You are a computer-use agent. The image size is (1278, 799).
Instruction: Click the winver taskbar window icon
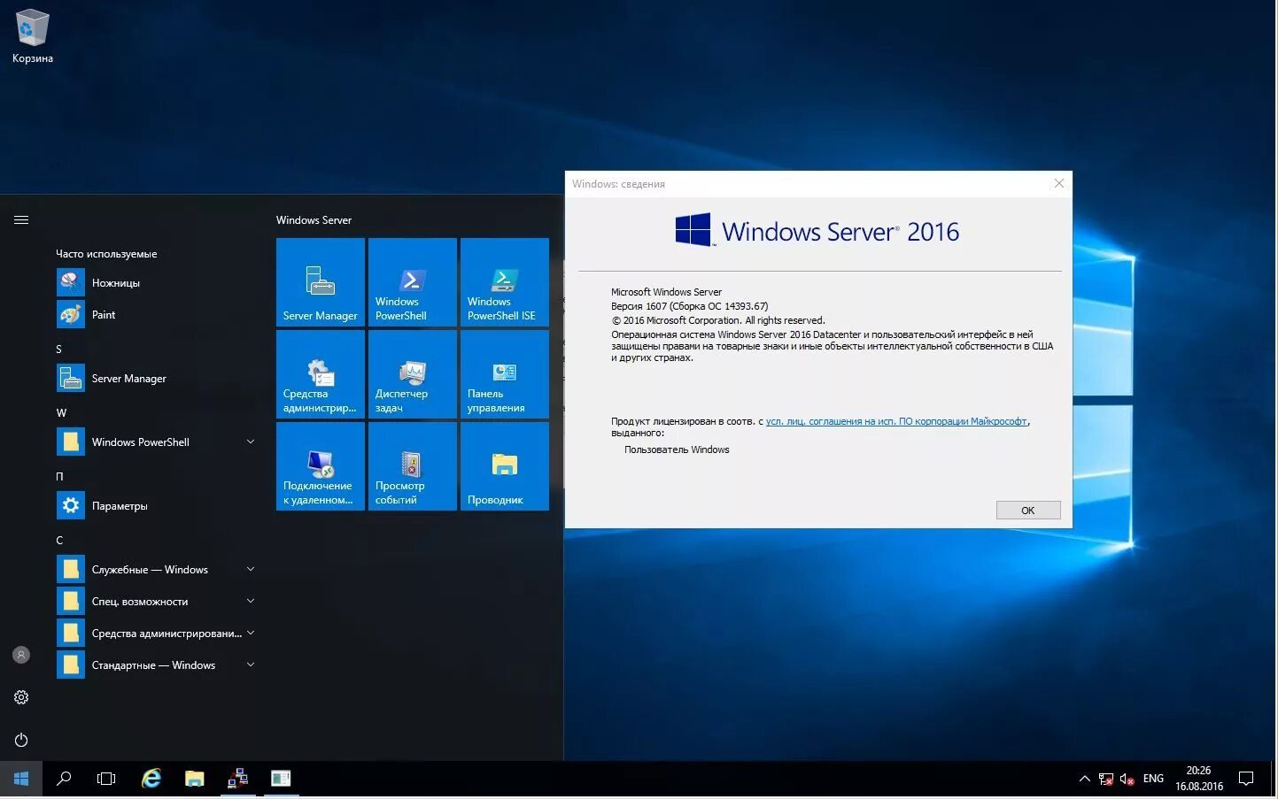(281, 779)
